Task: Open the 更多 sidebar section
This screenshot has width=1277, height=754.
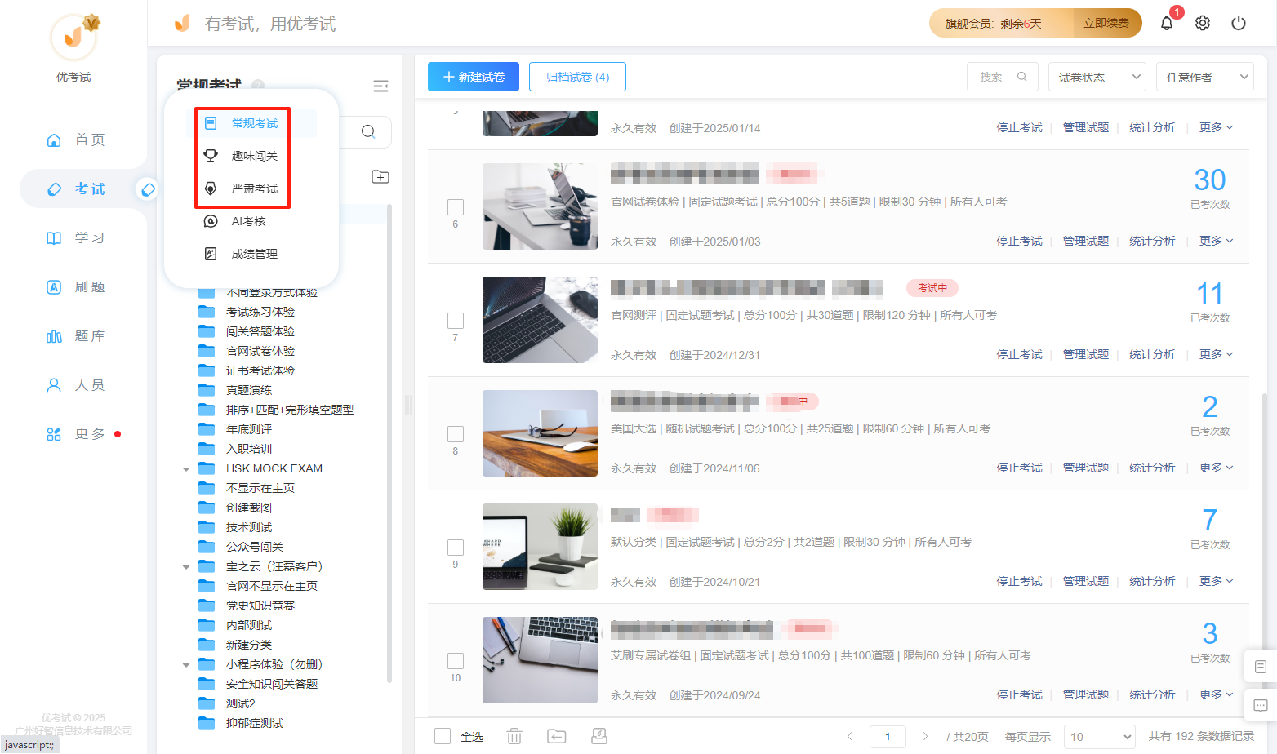Action: (x=76, y=433)
